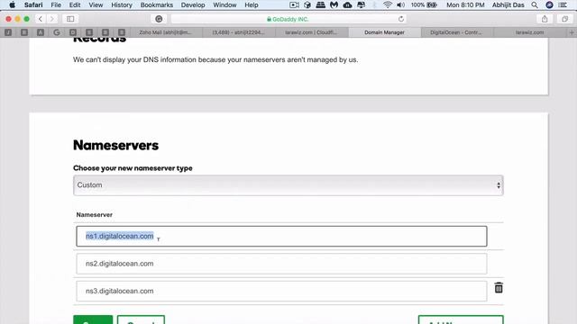577x324 pixels.
Task: Click the Malwarebytes M menu bar icon
Action: pos(334,5)
